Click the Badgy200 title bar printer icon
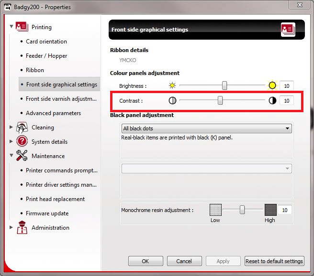 (7, 7)
